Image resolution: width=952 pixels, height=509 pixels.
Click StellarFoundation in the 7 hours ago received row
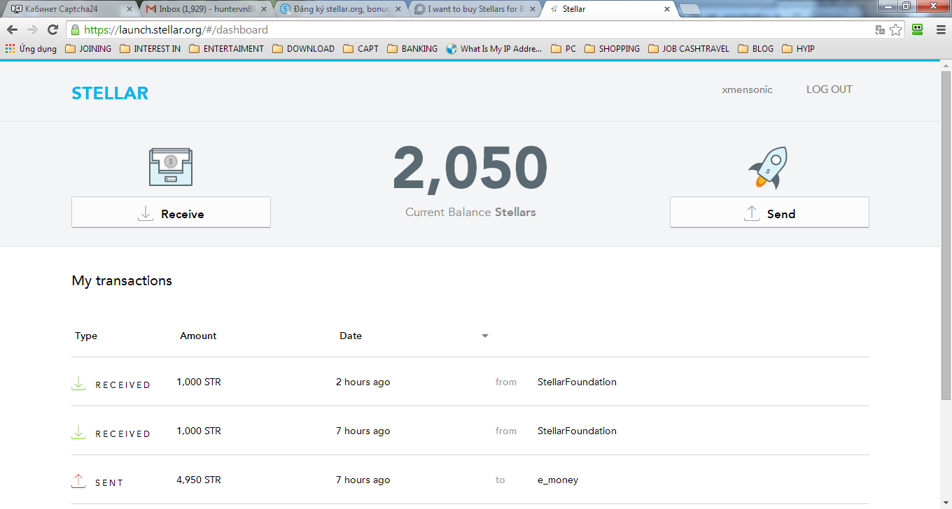pyautogui.click(x=577, y=431)
